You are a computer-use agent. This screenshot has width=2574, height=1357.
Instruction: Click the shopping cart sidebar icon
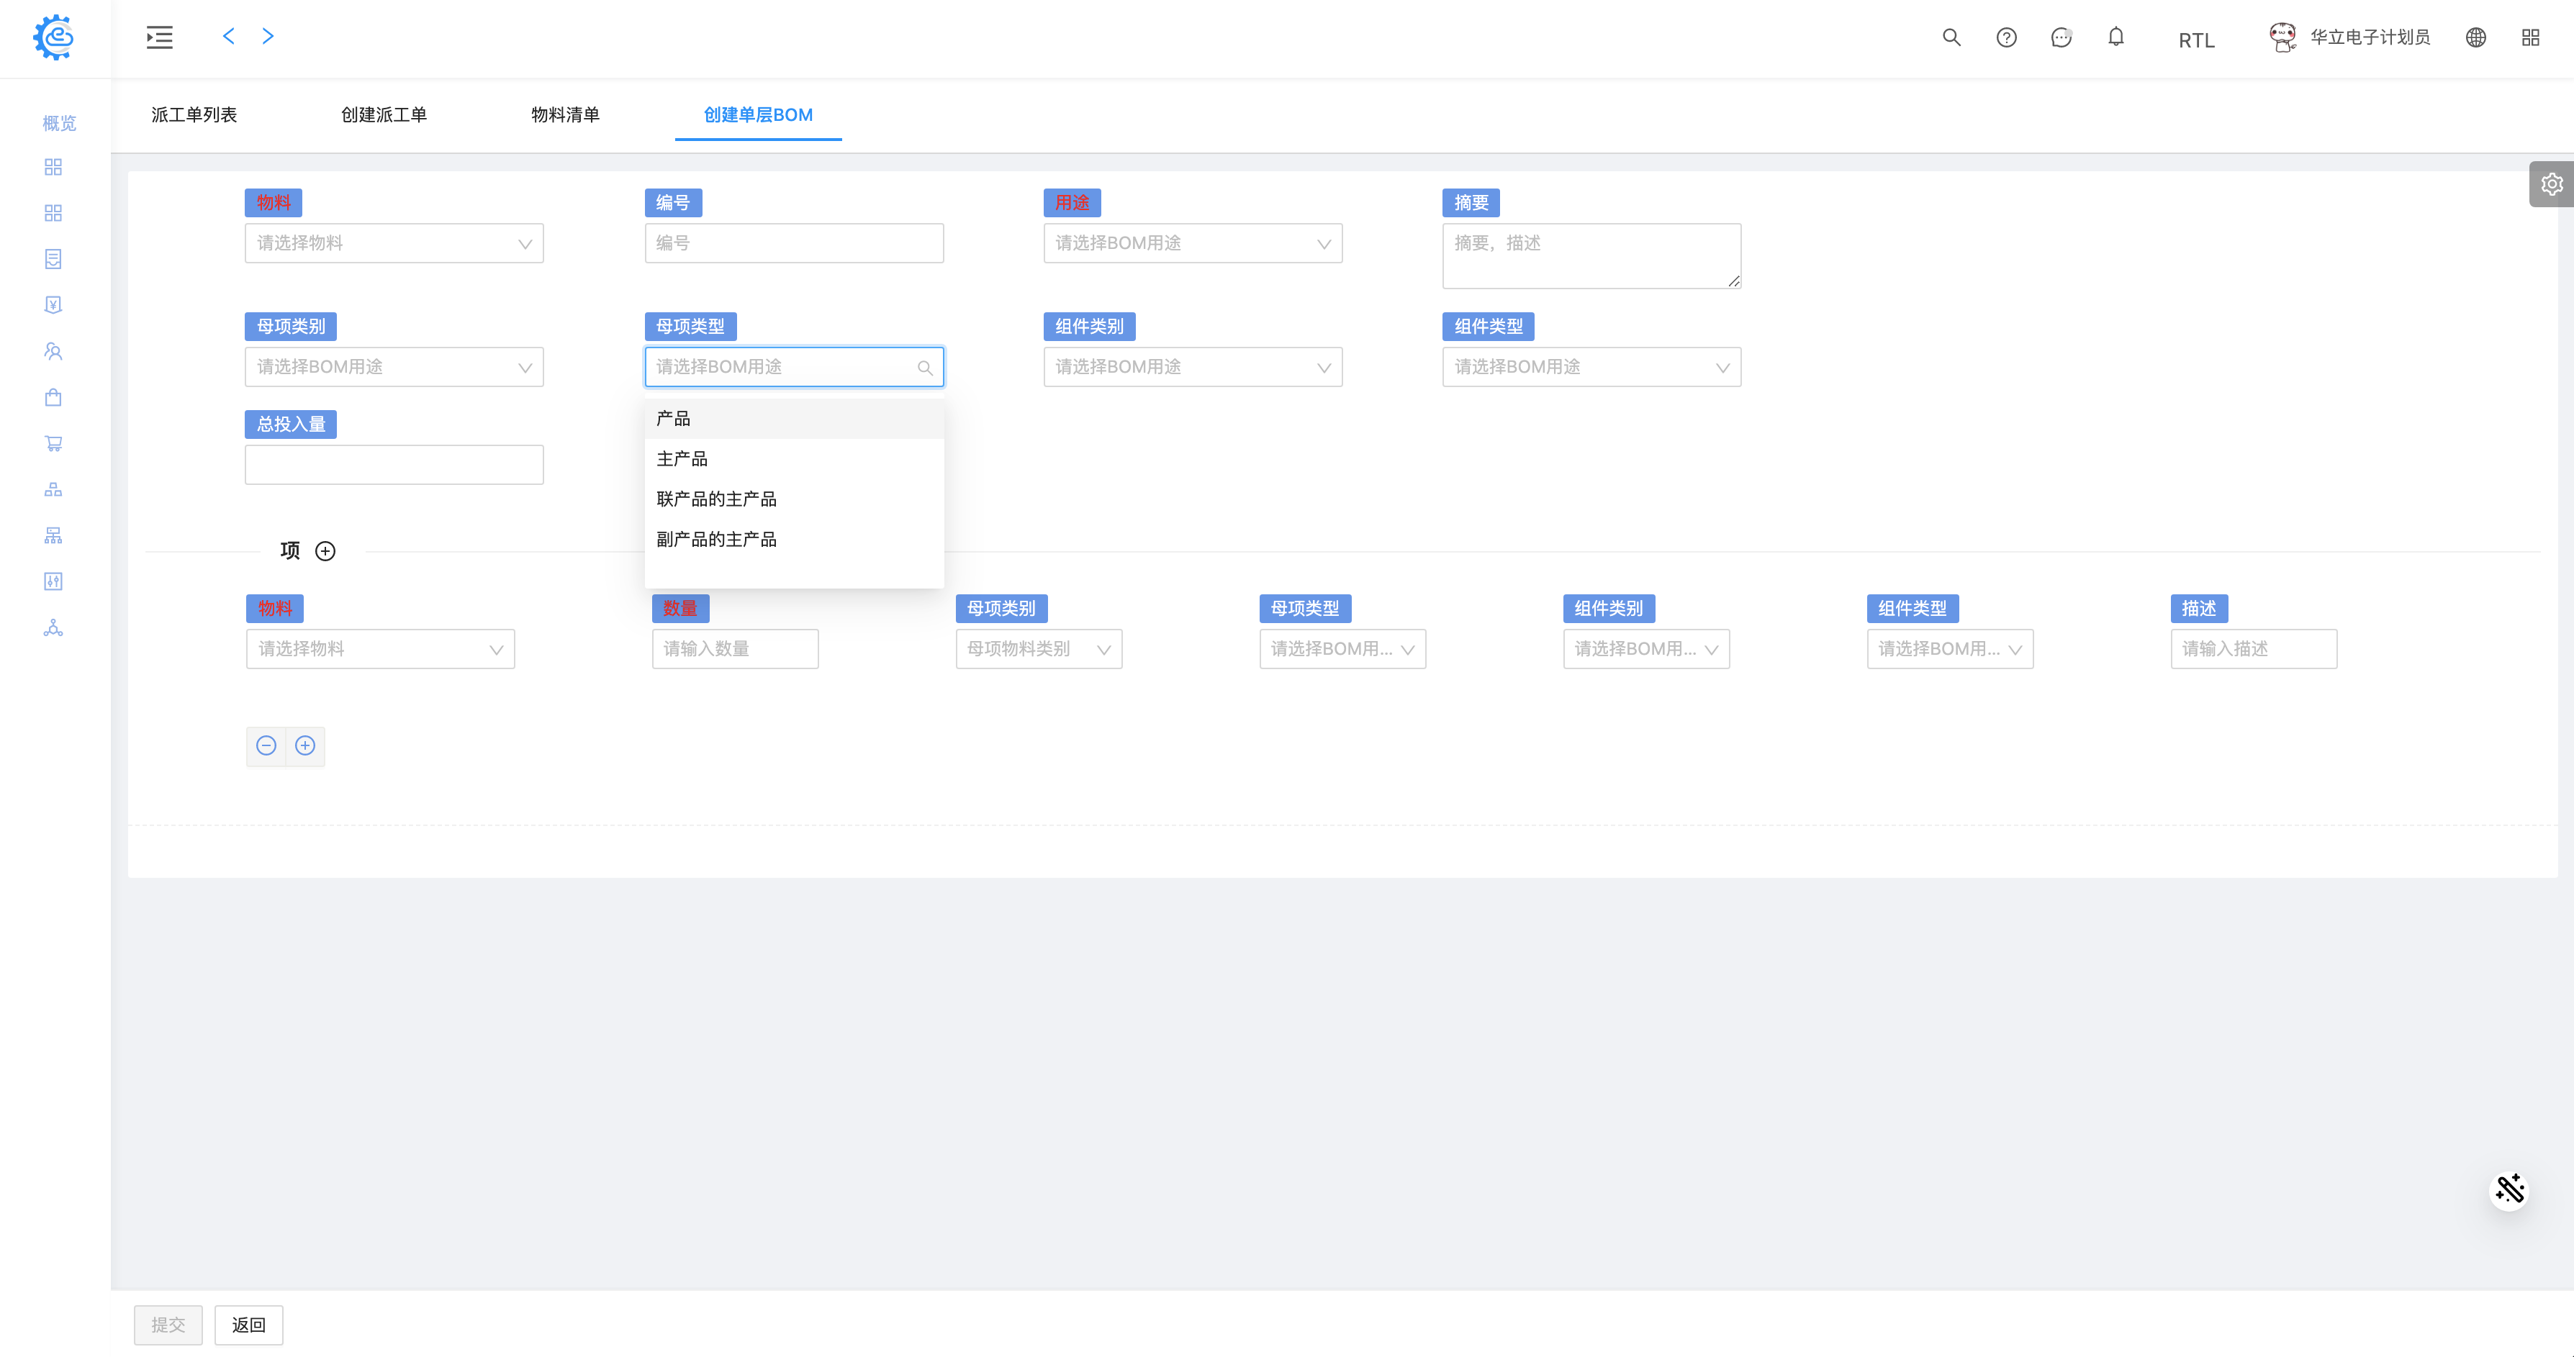[x=53, y=443]
